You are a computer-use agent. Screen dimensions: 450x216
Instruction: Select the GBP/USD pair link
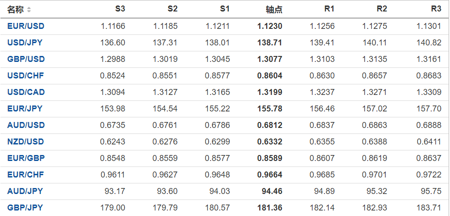(26, 59)
